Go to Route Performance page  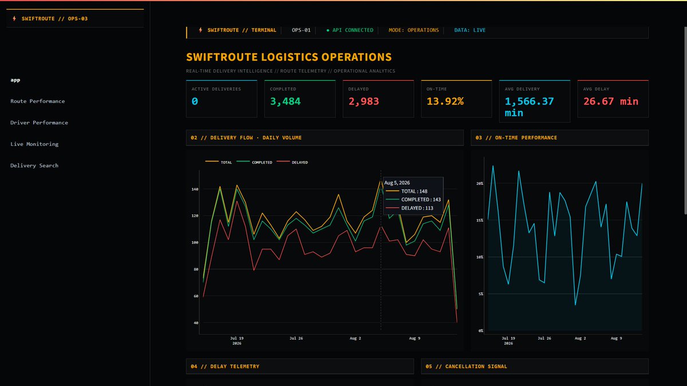coord(38,101)
